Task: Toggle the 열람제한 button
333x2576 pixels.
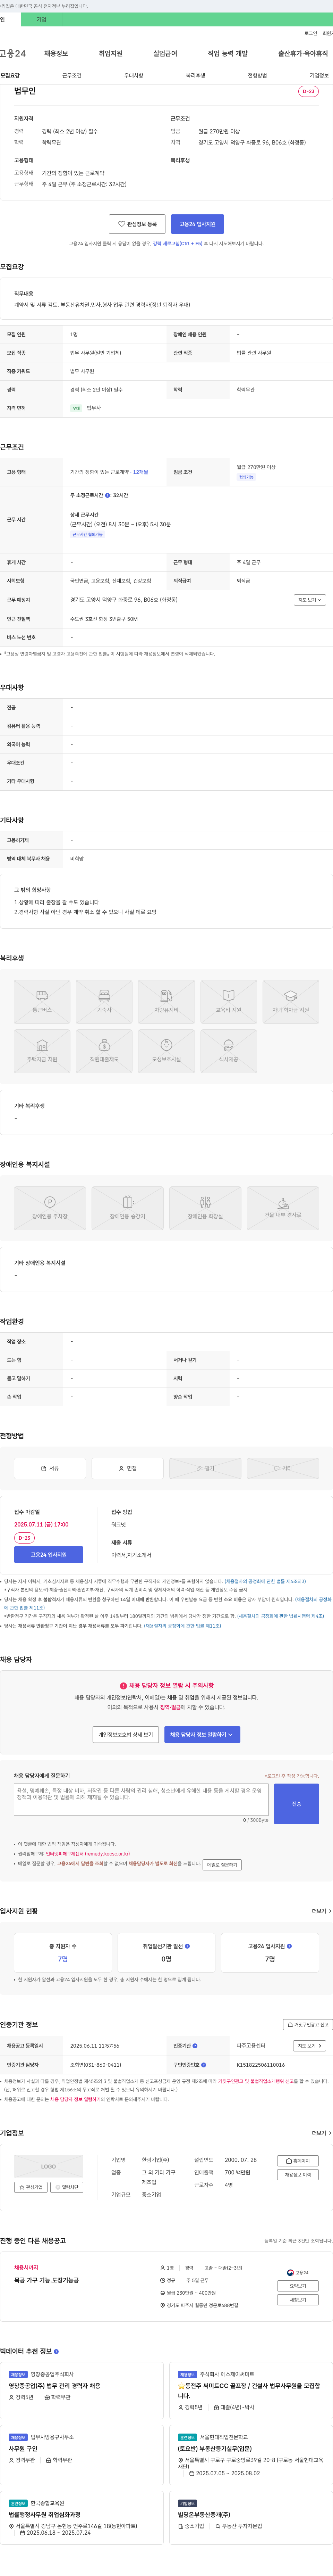Action: [x=67, y=2187]
